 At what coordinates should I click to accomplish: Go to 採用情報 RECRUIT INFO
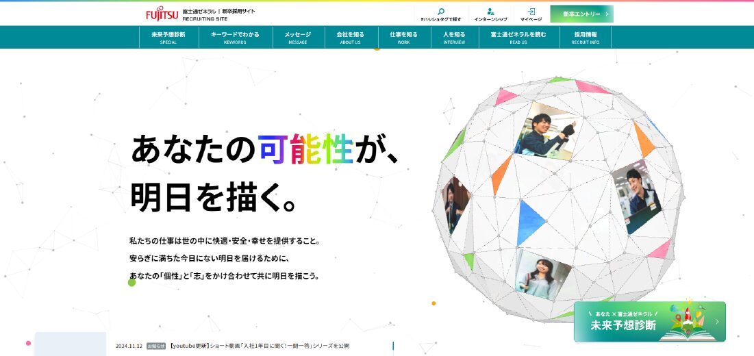(x=585, y=37)
